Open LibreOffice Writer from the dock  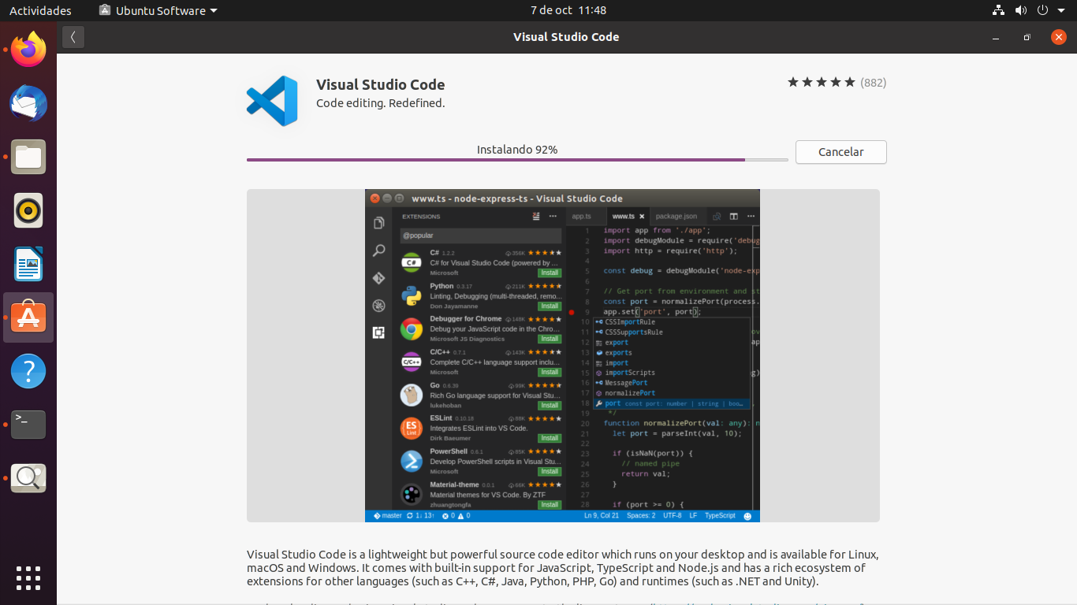point(28,264)
